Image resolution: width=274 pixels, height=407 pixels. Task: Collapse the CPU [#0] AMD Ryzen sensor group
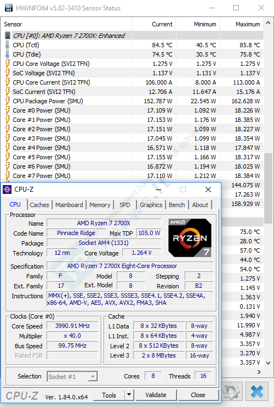(x=69, y=35)
